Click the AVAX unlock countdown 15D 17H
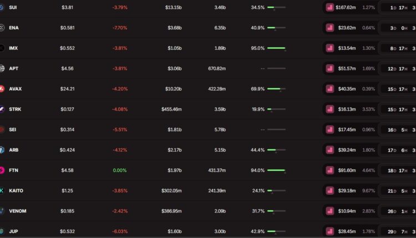This screenshot has height=238, width=416. (x=398, y=89)
